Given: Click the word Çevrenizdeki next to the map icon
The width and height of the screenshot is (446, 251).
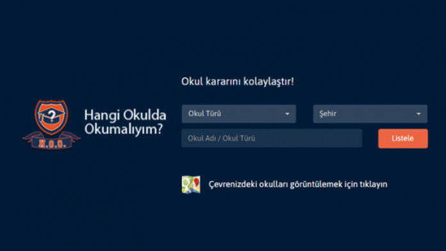Looking at the screenshot, I should click(233, 184).
